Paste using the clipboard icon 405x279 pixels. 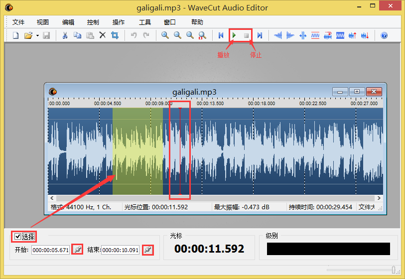pos(90,35)
